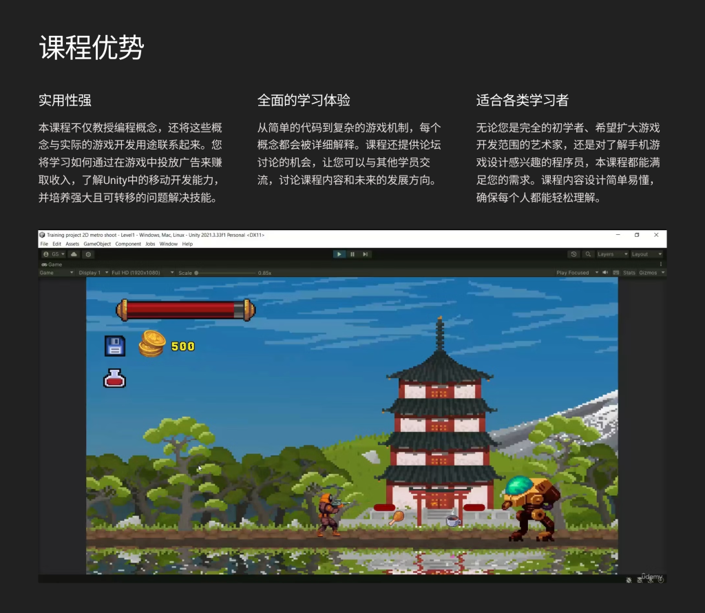Open the Jobs menu
This screenshot has width=705, height=613.
150,244
